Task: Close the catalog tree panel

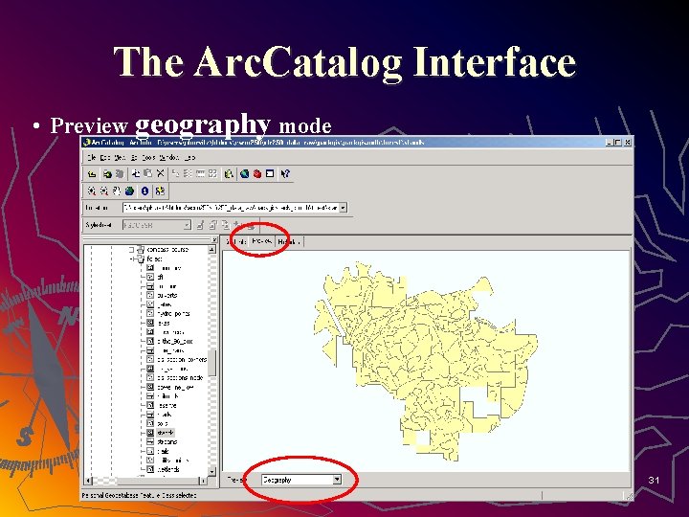Action: point(214,239)
